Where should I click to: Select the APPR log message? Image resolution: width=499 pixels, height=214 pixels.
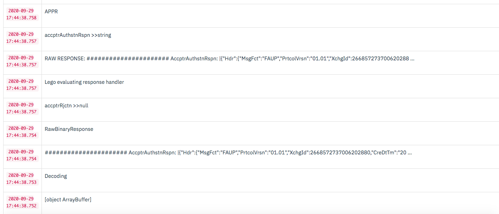[x=51, y=12]
